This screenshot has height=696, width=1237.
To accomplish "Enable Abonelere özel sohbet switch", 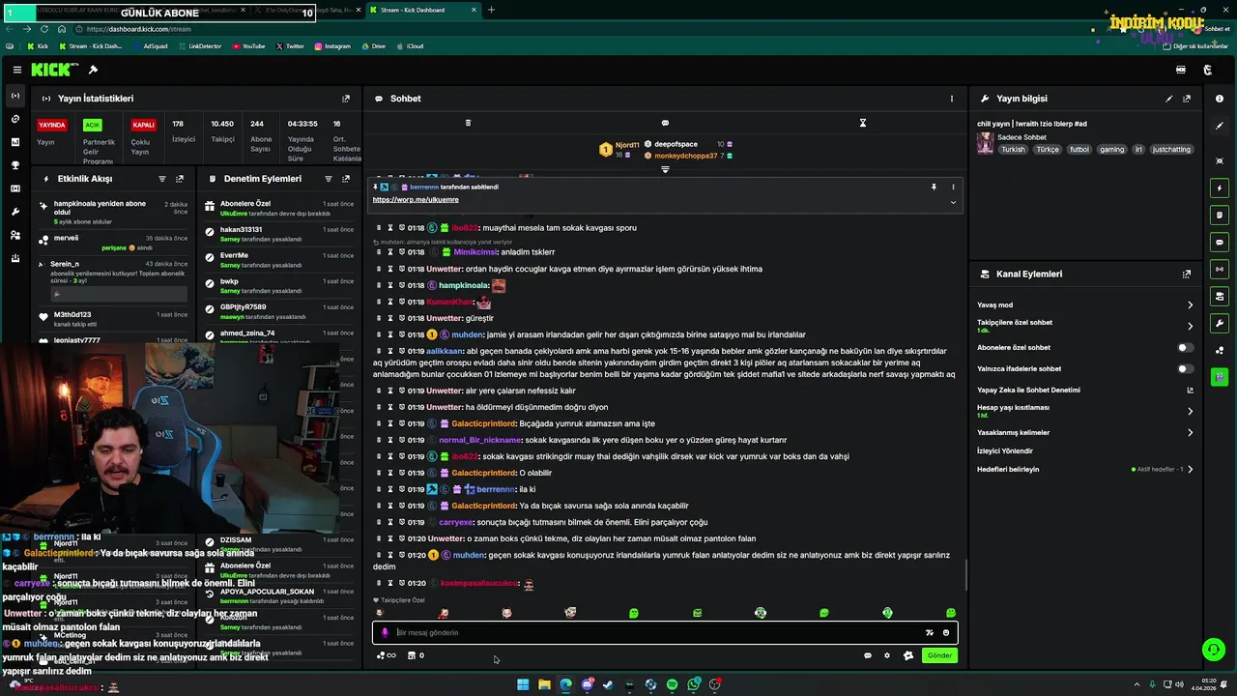I will [1185, 347].
